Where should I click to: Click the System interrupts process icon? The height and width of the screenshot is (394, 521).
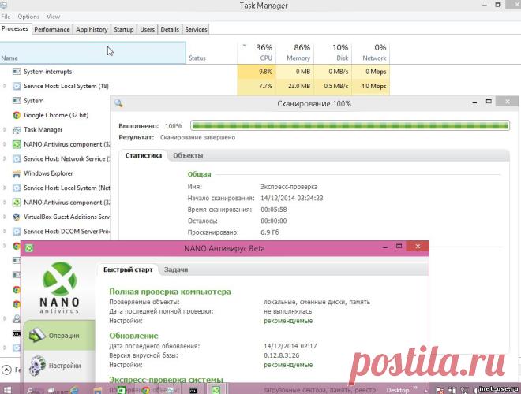click(x=17, y=71)
